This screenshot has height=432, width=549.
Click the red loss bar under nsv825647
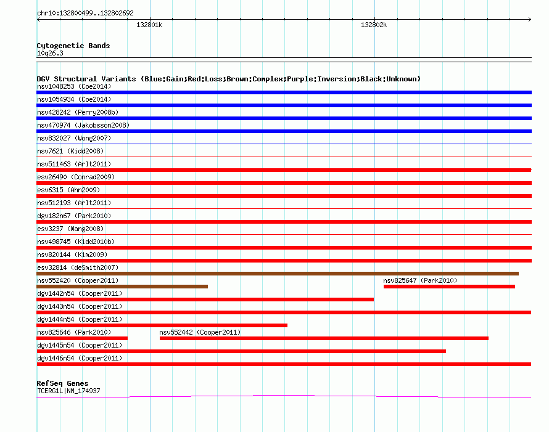(x=449, y=287)
